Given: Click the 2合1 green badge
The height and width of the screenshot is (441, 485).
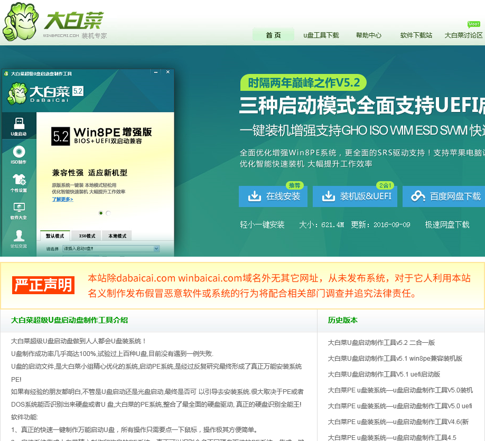Looking at the screenshot, I should click(385, 185).
